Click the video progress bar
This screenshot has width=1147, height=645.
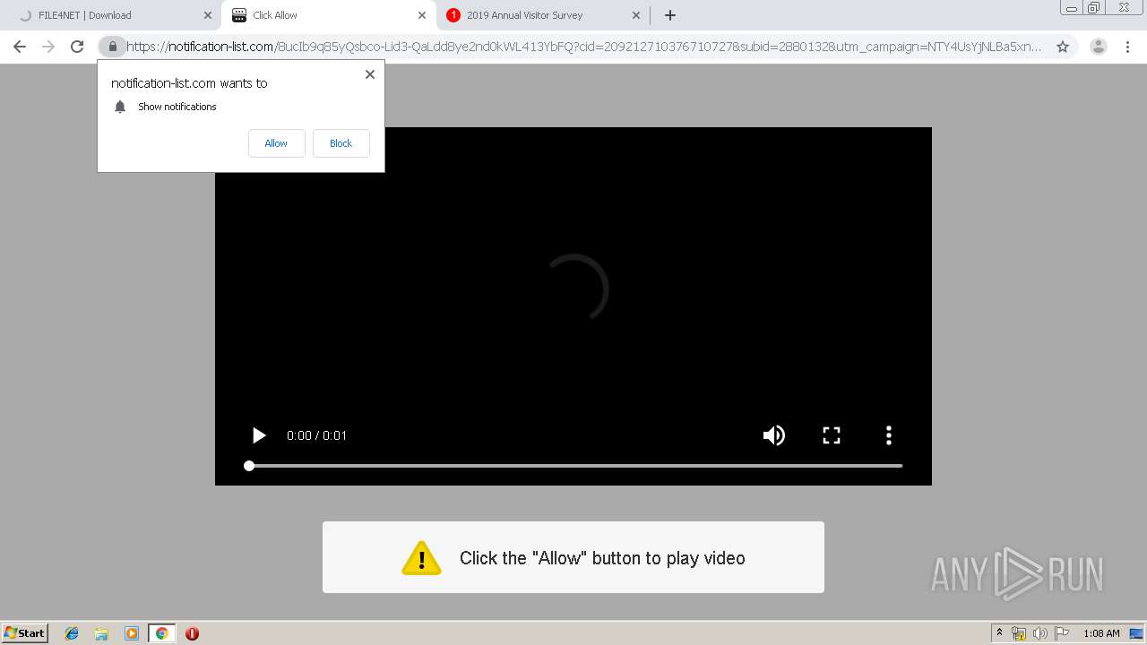[573, 466]
